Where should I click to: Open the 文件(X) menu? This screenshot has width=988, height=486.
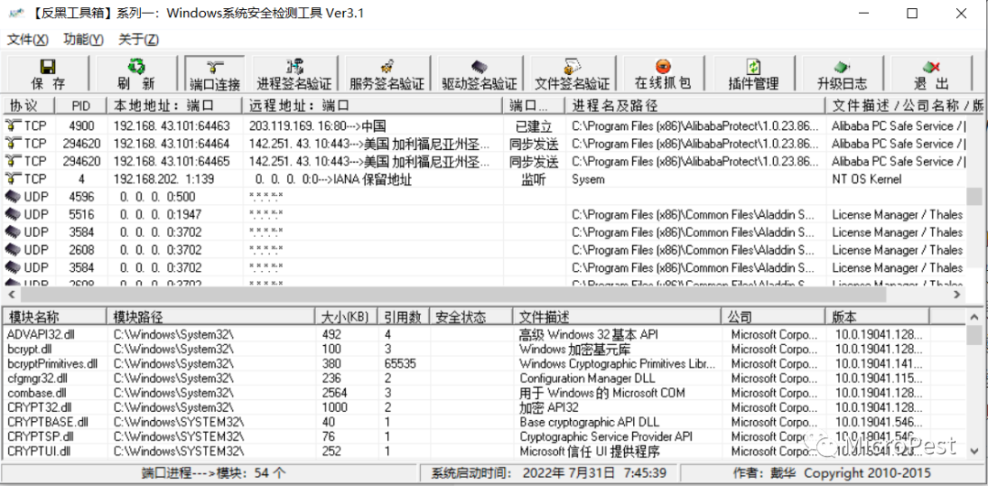(x=27, y=39)
